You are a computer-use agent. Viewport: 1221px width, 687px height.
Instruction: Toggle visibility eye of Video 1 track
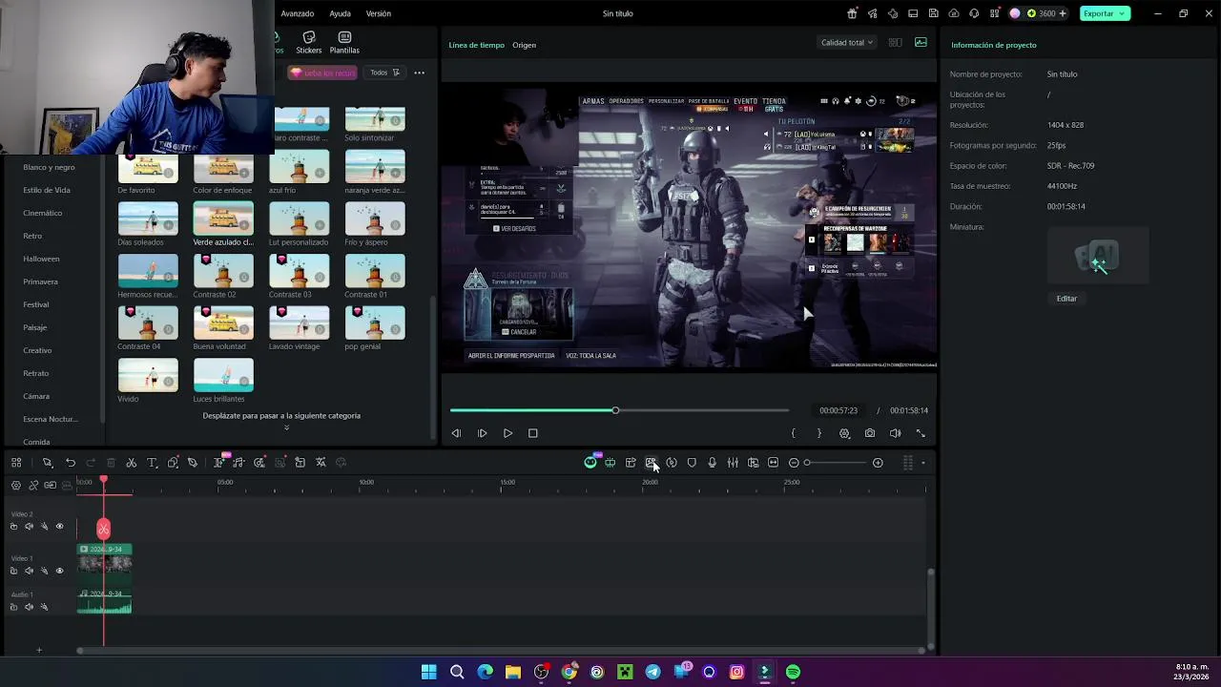[x=59, y=571]
